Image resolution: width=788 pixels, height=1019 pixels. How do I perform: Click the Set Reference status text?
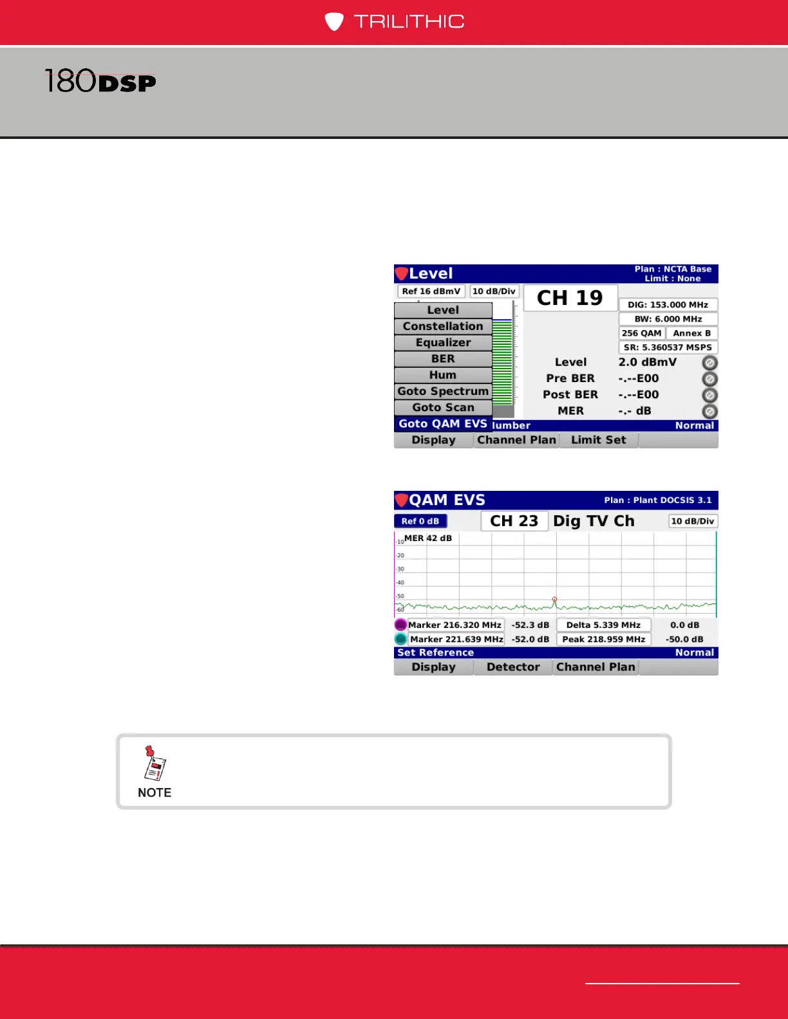[436, 652]
